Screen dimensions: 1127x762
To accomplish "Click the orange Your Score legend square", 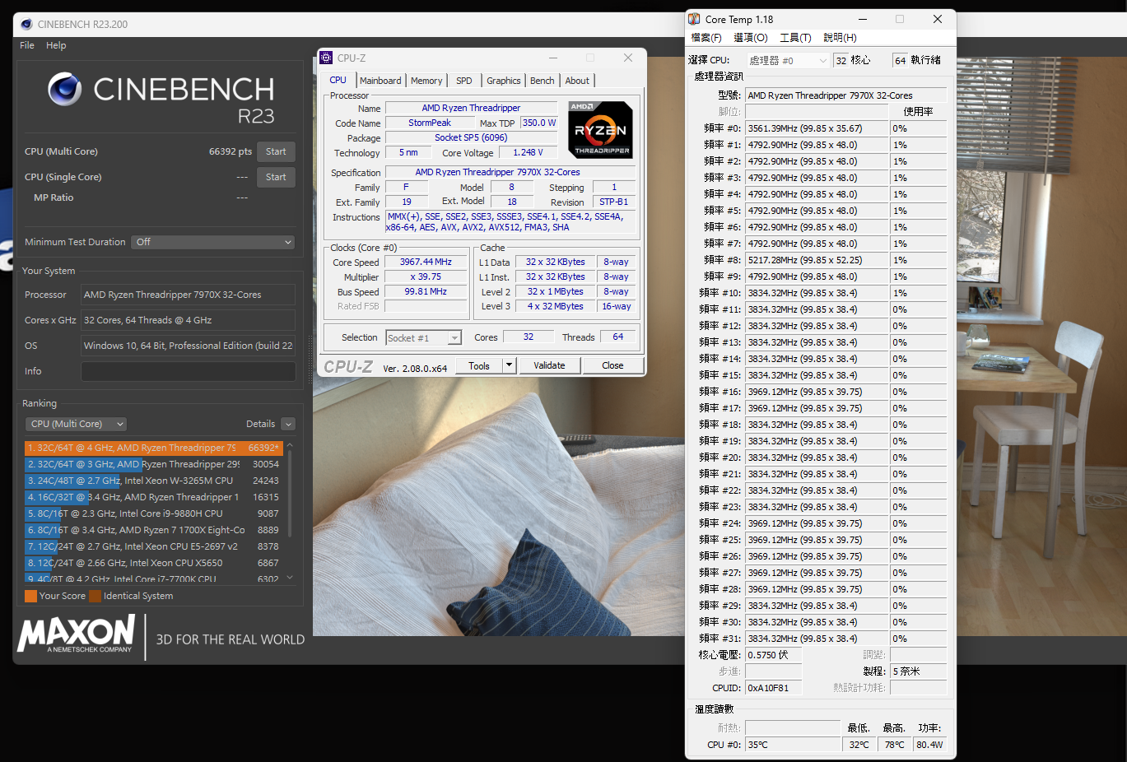I will [x=30, y=596].
